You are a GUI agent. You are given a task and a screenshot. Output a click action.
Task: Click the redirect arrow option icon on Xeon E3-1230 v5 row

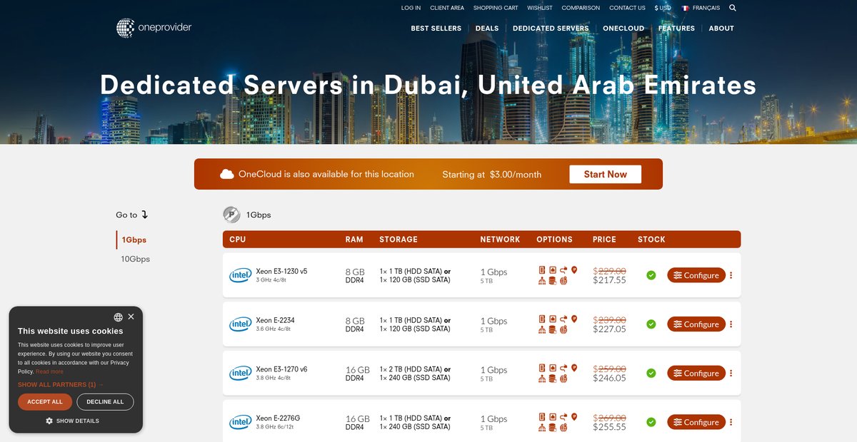(563, 269)
